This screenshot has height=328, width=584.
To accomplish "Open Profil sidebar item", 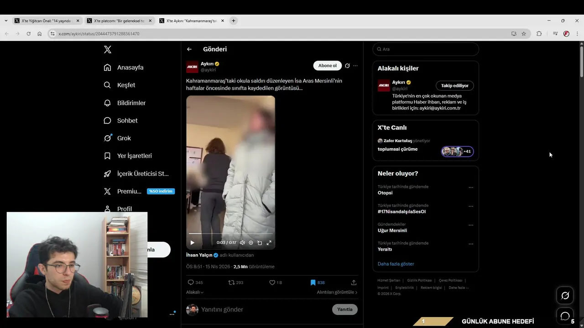I will pyautogui.click(x=118, y=209).
